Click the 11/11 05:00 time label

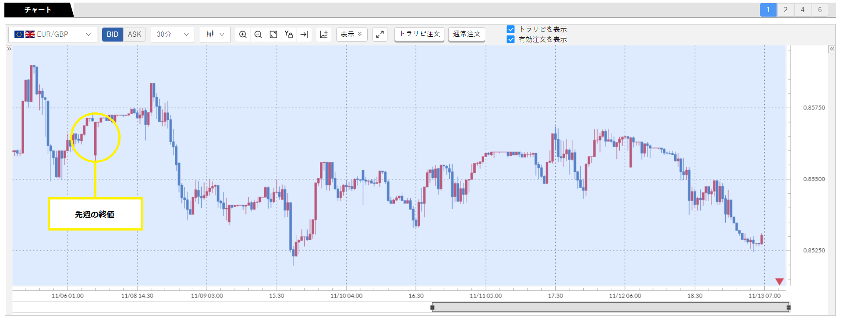pos(486,296)
